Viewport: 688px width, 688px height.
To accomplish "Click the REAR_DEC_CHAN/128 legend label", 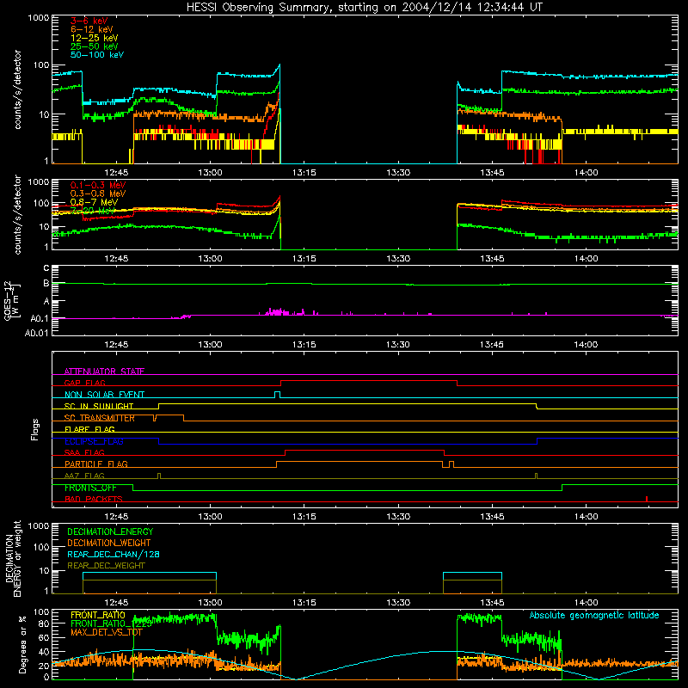I will tap(114, 554).
